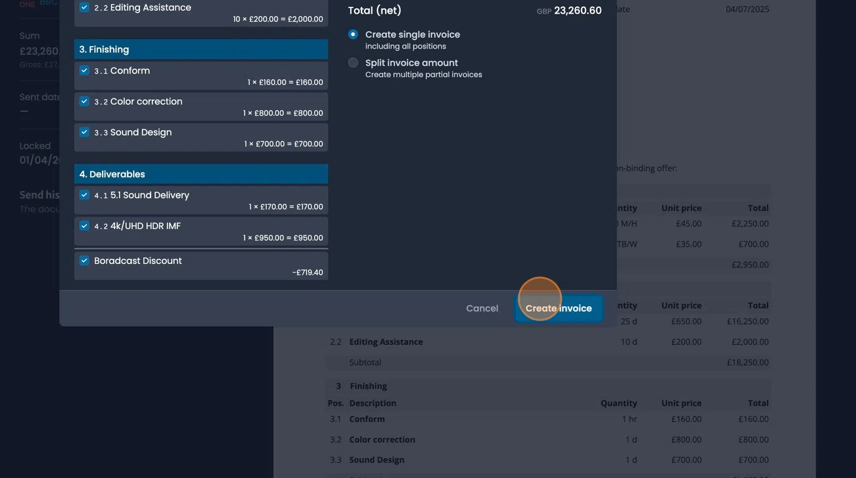Uncheck the 3.3 Sound Design position
This screenshot has width=856, height=478.
pyautogui.click(x=84, y=132)
